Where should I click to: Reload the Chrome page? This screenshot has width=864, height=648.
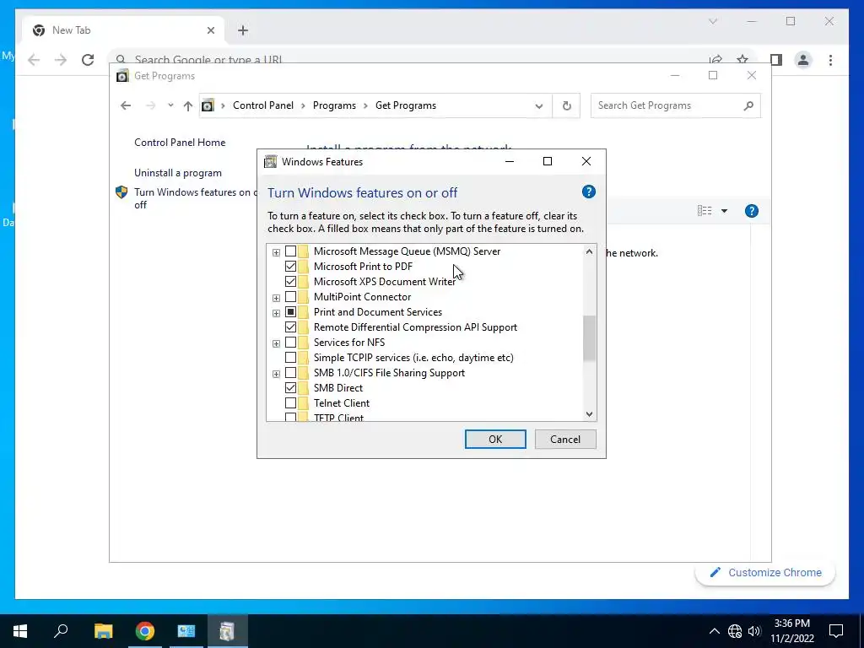[88, 60]
